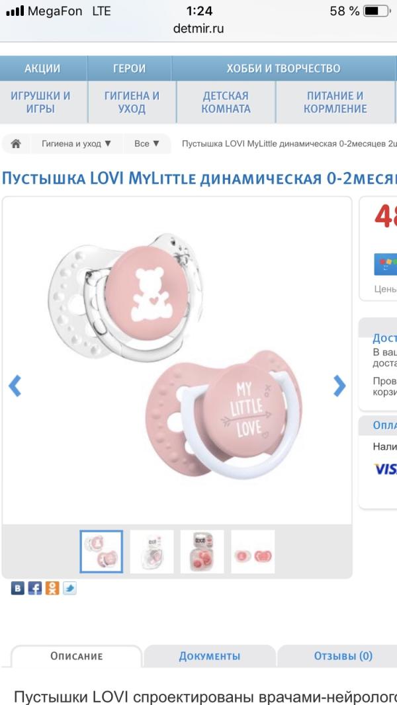Select the second product thumbnail
The image size is (397, 705).
point(152,552)
